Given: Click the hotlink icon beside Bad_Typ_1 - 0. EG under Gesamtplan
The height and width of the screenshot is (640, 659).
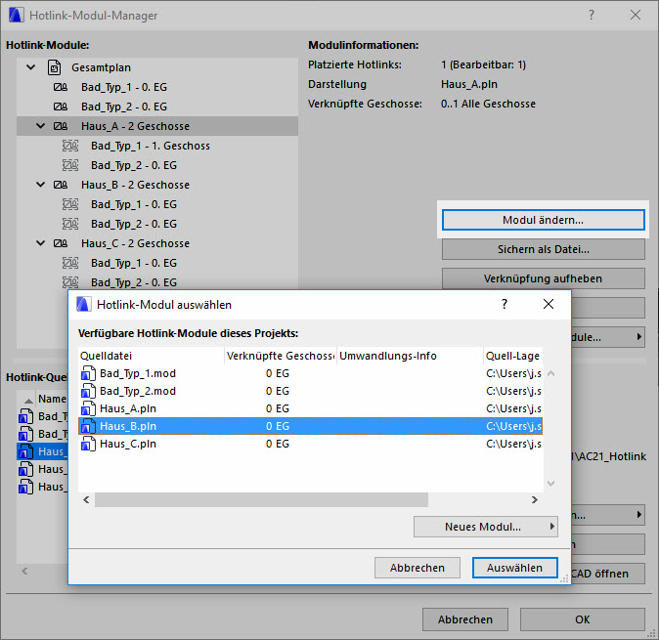Looking at the screenshot, I should pyautogui.click(x=60, y=87).
